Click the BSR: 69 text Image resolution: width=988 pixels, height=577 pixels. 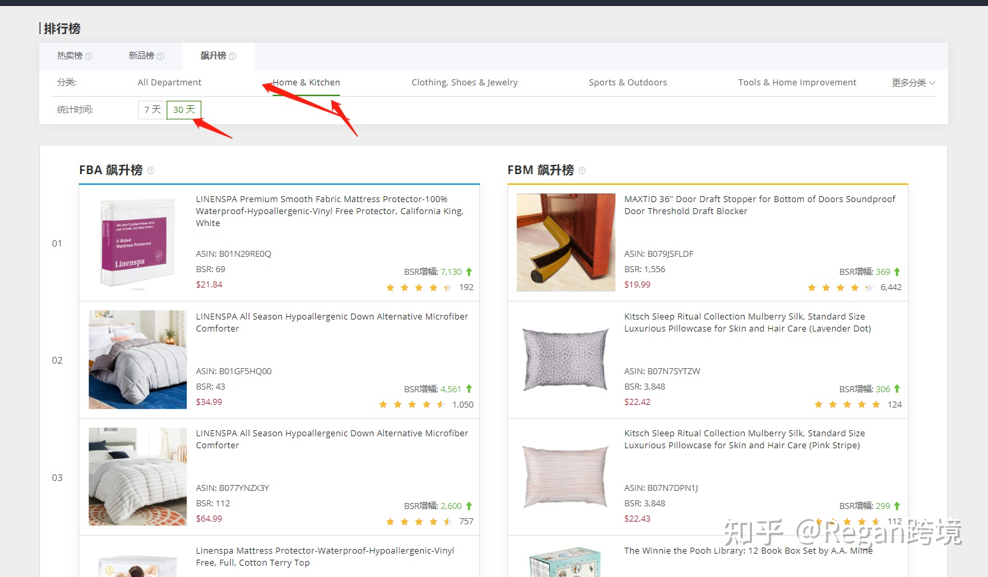(x=211, y=269)
